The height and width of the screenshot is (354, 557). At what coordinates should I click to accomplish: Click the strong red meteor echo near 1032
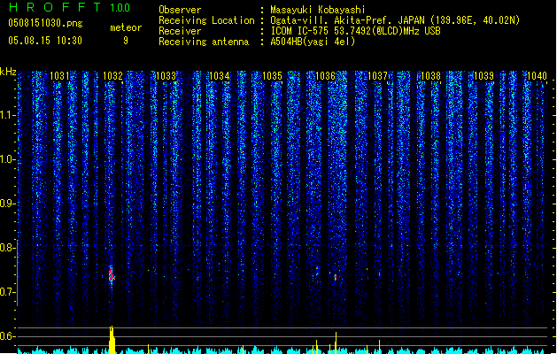(112, 275)
